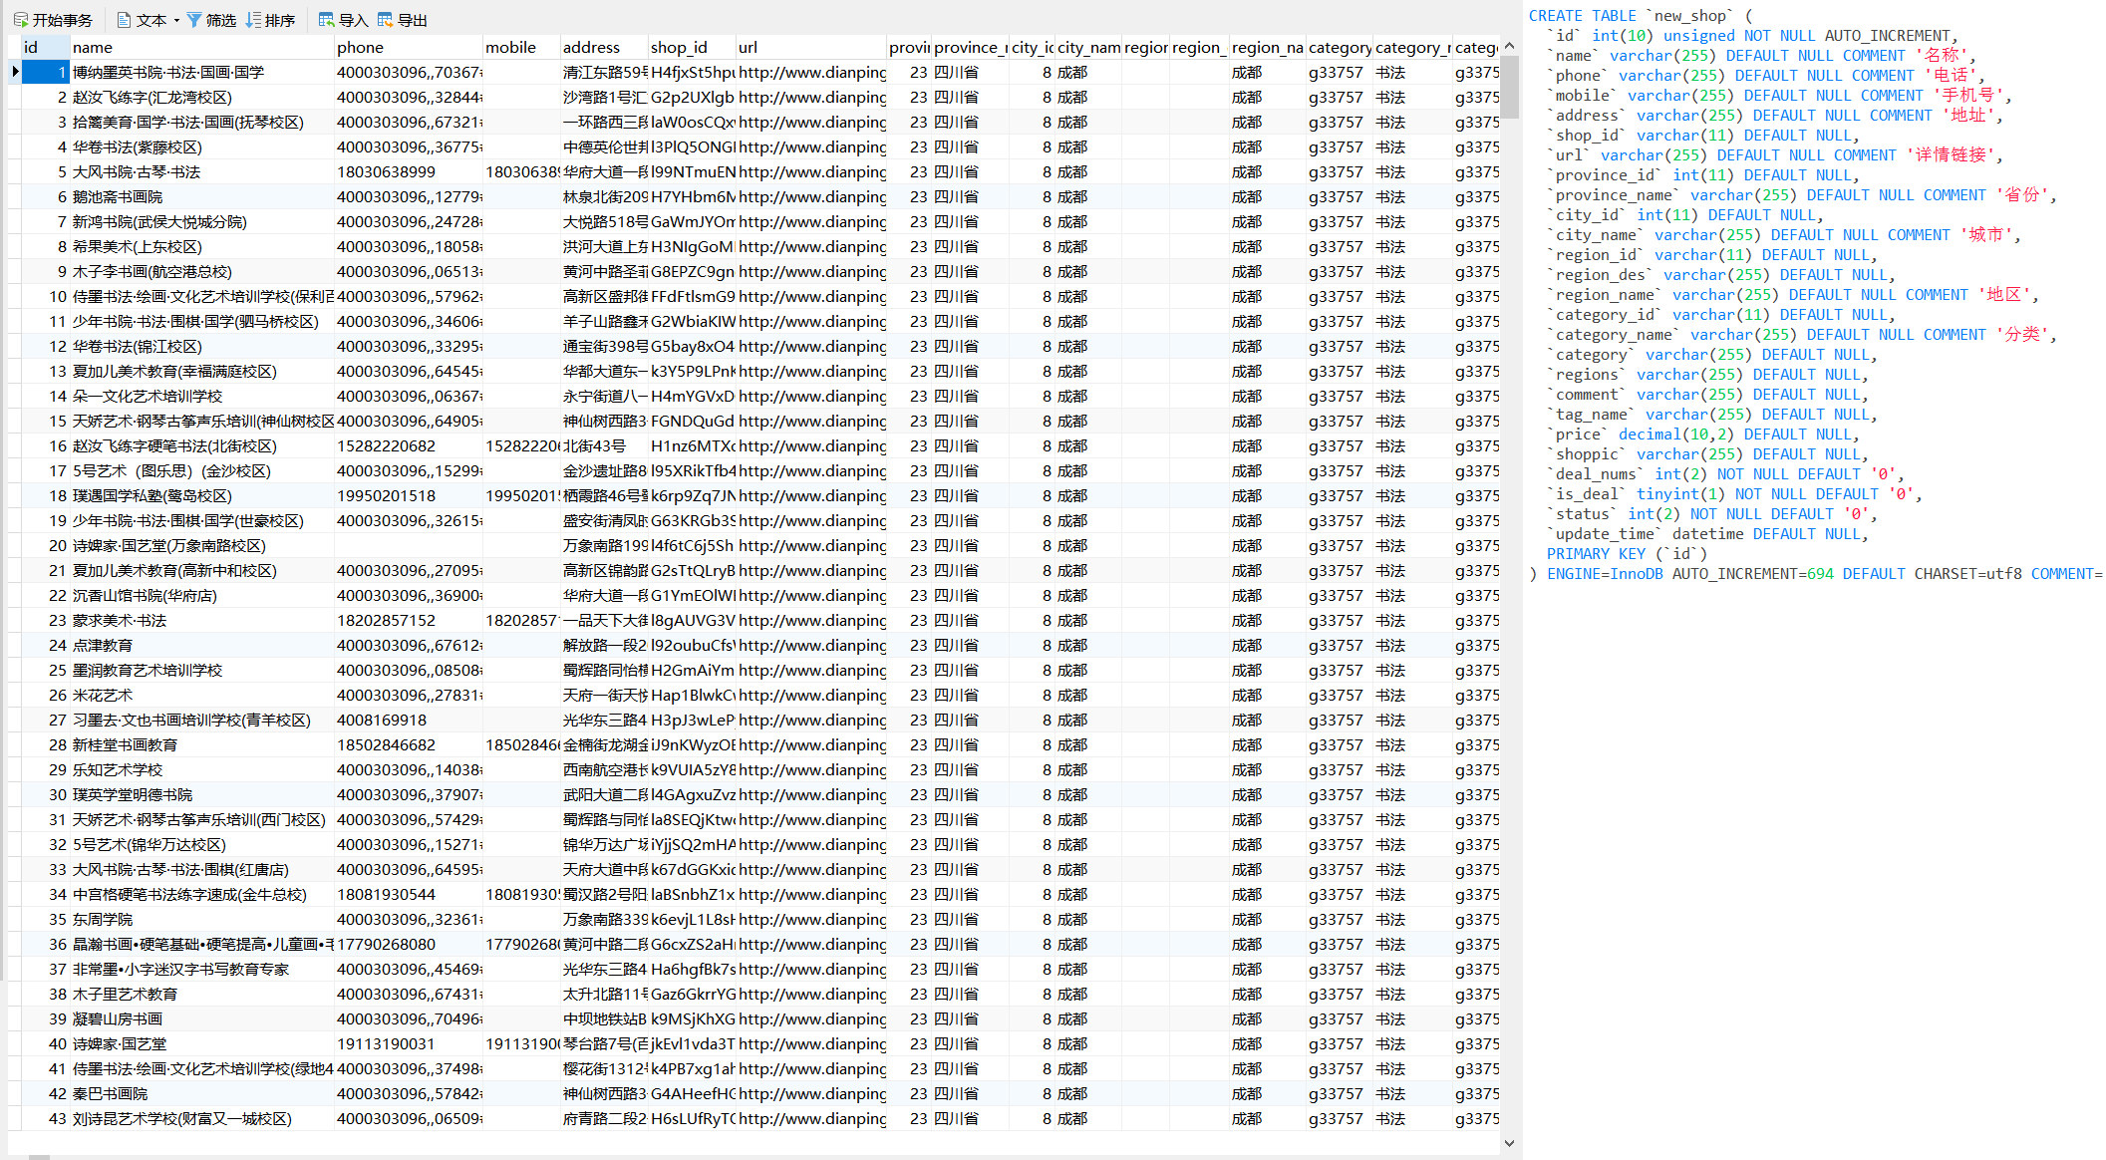Click name cell 拾篱美育·国学·书法·国画(抚琴校区)

[x=202, y=122]
